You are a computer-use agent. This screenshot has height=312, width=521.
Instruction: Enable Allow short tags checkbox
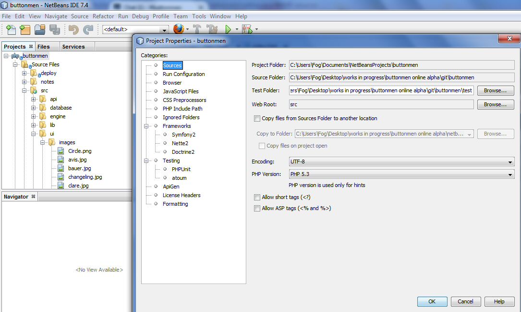(257, 197)
